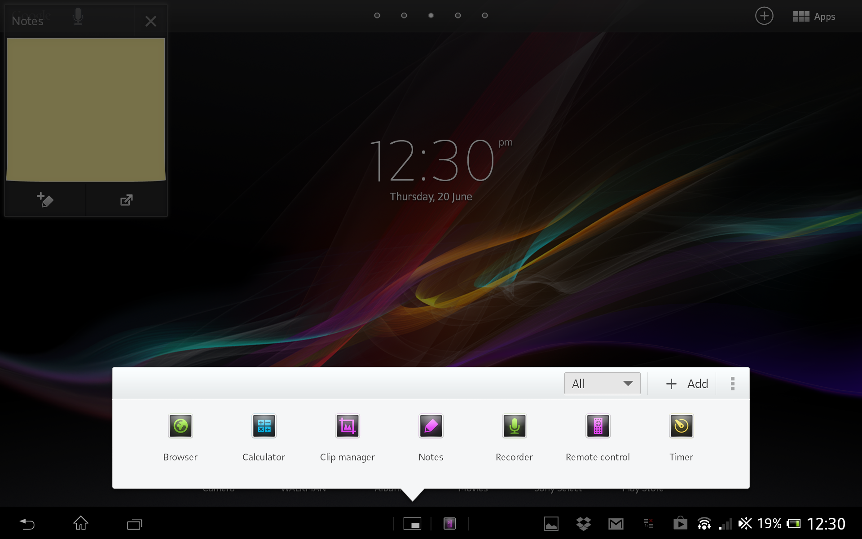
Task: Open Notes in full app with pop-out icon
Action: click(127, 200)
